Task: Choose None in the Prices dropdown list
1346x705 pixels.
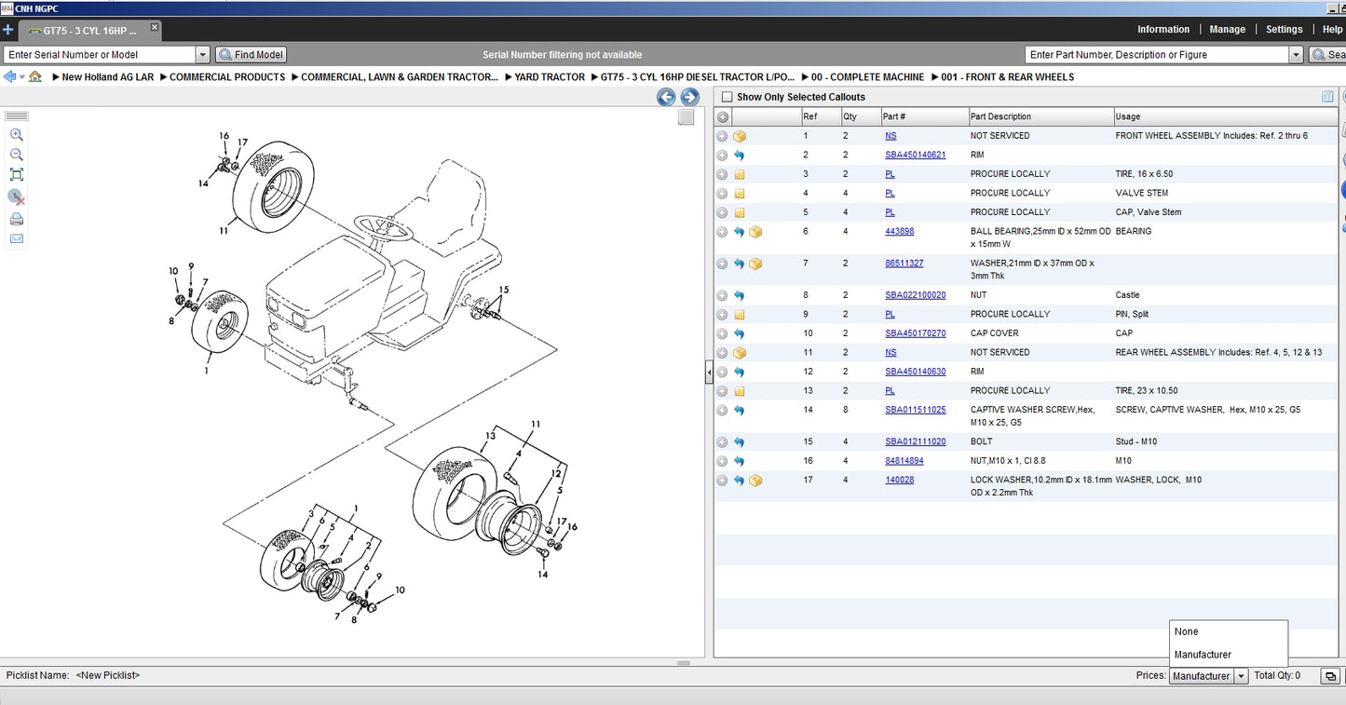Action: (1187, 631)
